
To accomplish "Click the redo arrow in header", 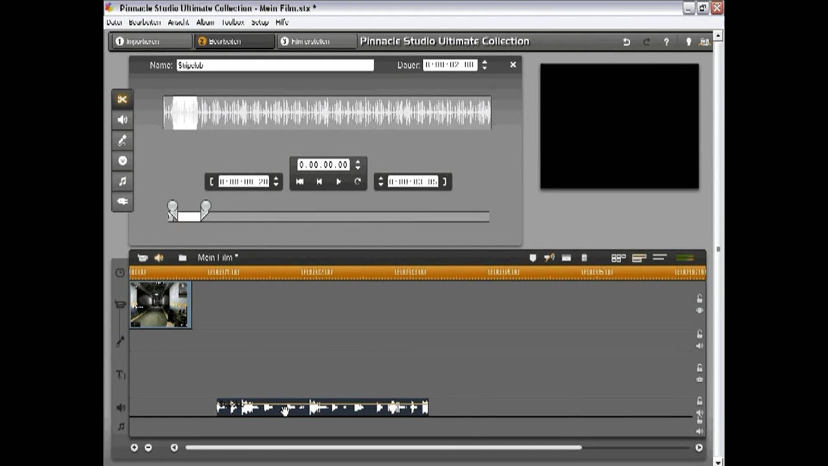I will pyautogui.click(x=646, y=41).
